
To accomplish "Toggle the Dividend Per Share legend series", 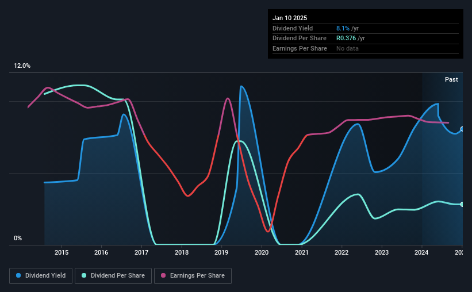I will pyautogui.click(x=113, y=275).
